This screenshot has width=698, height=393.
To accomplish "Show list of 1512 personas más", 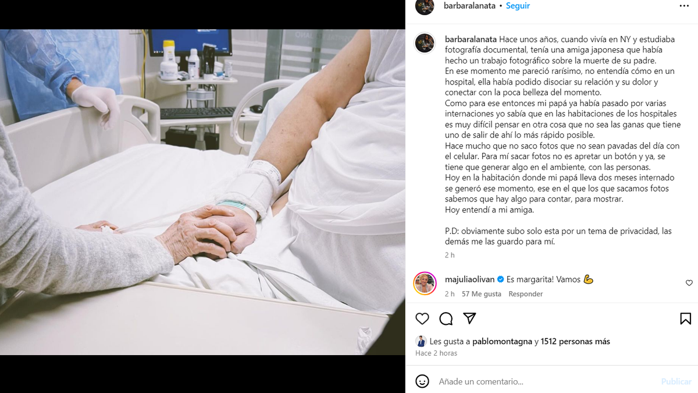I will 575,342.
